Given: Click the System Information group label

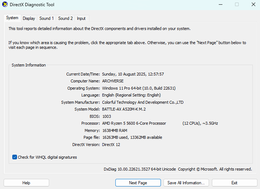Looking at the screenshot, I should point(29,65).
